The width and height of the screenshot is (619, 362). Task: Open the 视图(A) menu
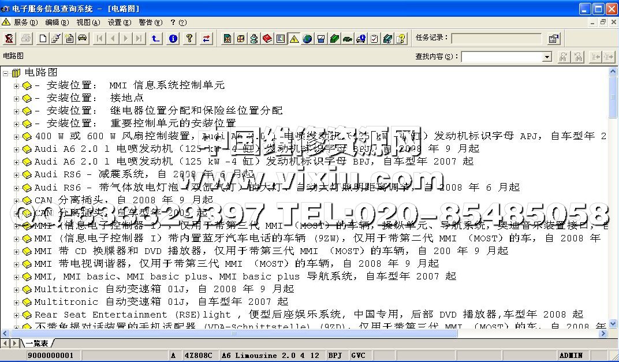tap(88, 23)
